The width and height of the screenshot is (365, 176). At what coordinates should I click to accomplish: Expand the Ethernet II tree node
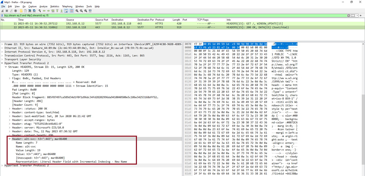[2, 48]
